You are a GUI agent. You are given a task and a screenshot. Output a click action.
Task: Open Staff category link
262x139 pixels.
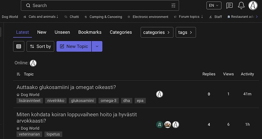tap(218, 17)
